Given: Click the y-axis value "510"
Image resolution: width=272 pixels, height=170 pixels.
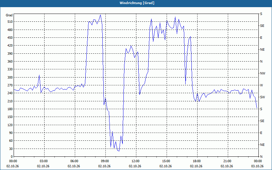Looking at the screenshot, I should (10, 22).
